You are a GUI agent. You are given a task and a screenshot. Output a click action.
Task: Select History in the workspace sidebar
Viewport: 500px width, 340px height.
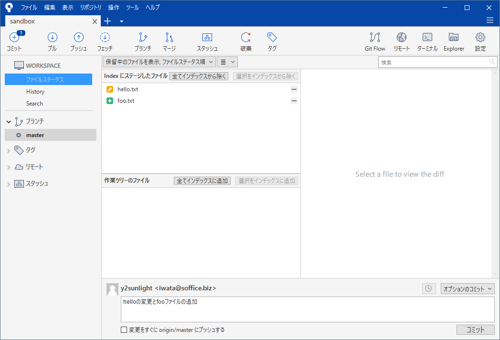pyautogui.click(x=35, y=92)
